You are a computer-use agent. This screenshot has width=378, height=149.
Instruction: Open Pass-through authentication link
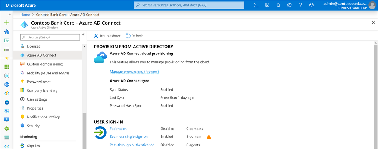pos(132,145)
